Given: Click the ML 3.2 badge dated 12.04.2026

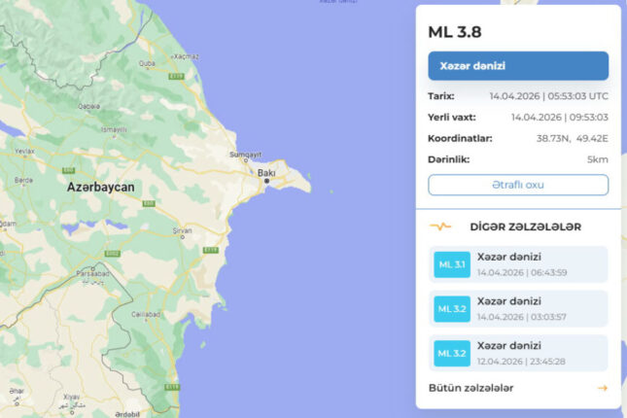Looking at the screenshot, I should click(452, 354).
